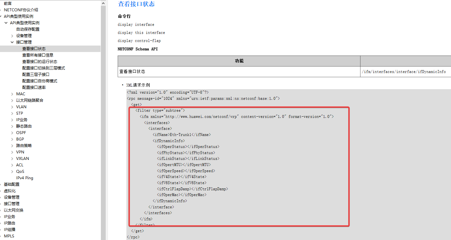Open the 查看接口的运行状态 topic

pyautogui.click(x=40, y=62)
